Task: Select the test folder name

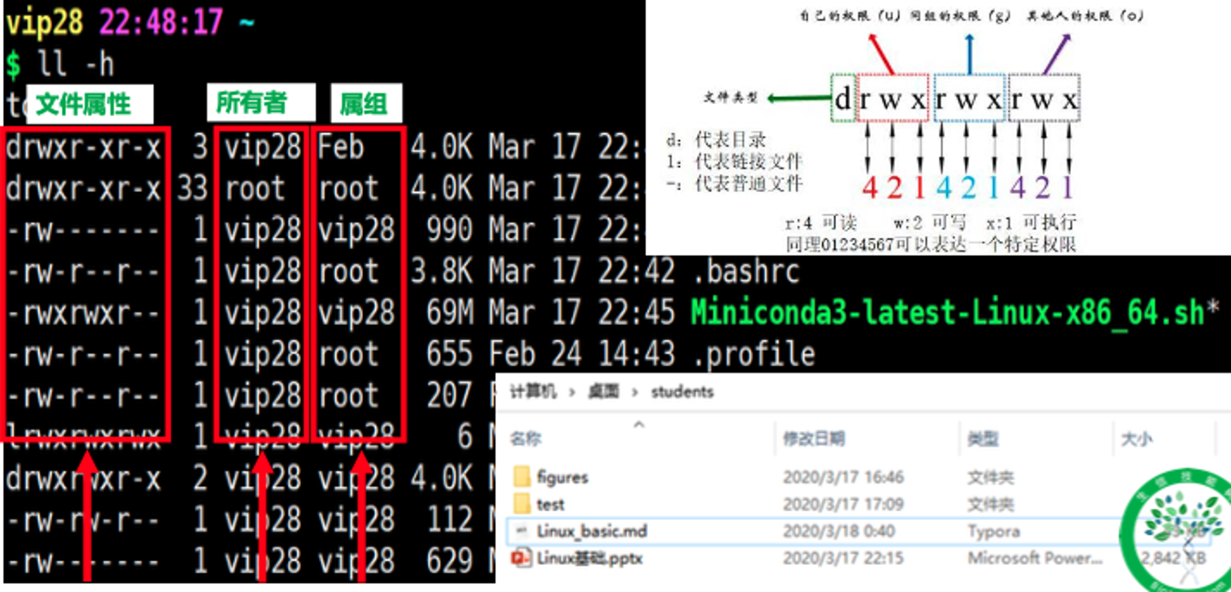Action: (550, 504)
